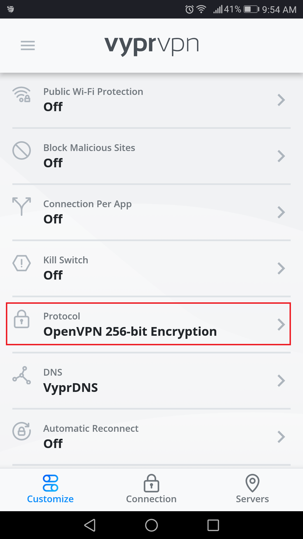Tap the Automatic Reconnect lock-refresh icon
303x539 pixels.
coord(22,431)
